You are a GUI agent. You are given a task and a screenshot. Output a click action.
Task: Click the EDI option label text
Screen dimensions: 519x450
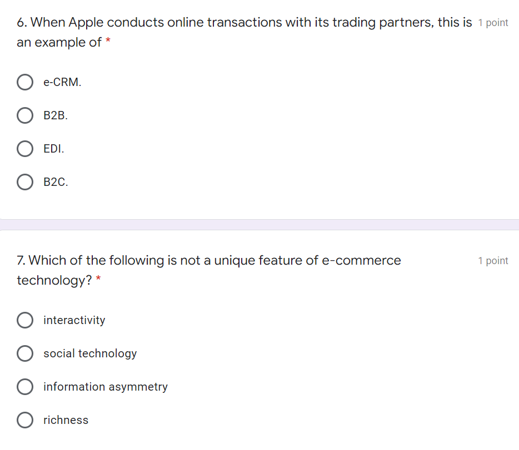click(x=53, y=149)
